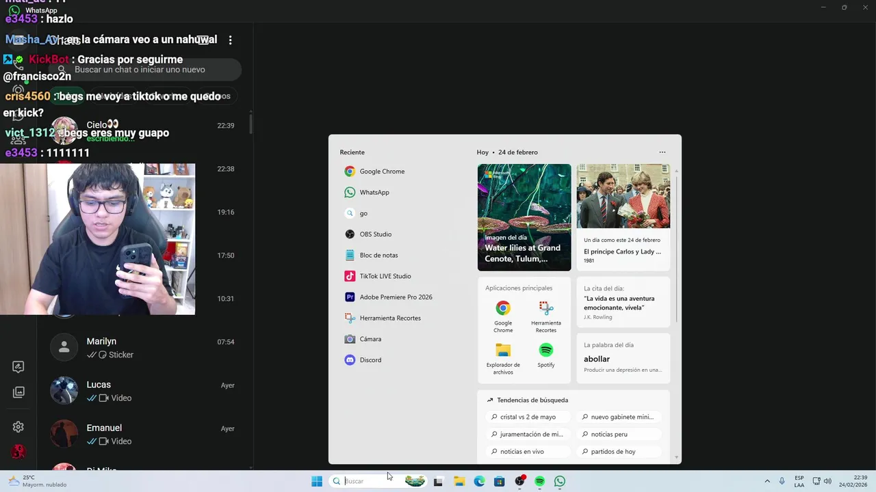The height and width of the screenshot is (492, 876).
Task: Open more options (three dots) in search panel
Action: [x=662, y=152]
